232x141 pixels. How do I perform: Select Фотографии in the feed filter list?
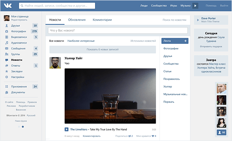[x=171, y=48]
